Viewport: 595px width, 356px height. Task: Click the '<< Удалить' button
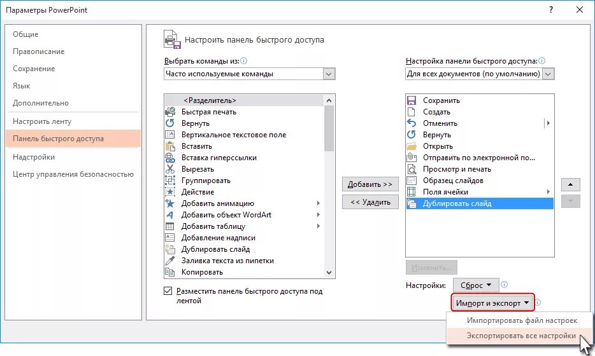[x=370, y=202]
